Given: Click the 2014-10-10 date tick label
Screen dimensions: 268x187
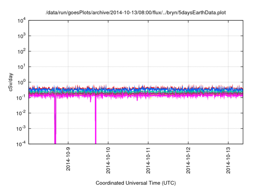Looking at the screenshot, I should pyautogui.click(x=108, y=160).
